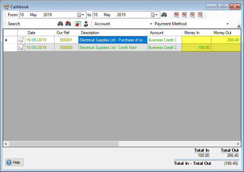Open document icon for transaction 500000
Screen dimensions: 244x172
pos(21,48)
